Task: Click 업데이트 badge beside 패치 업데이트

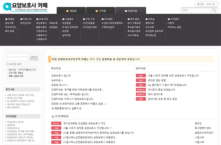Action: (x=141, y=94)
